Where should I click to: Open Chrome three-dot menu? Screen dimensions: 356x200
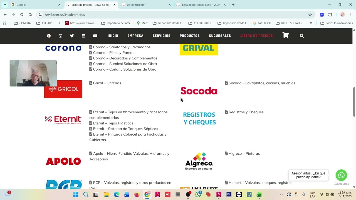[351, 15]
